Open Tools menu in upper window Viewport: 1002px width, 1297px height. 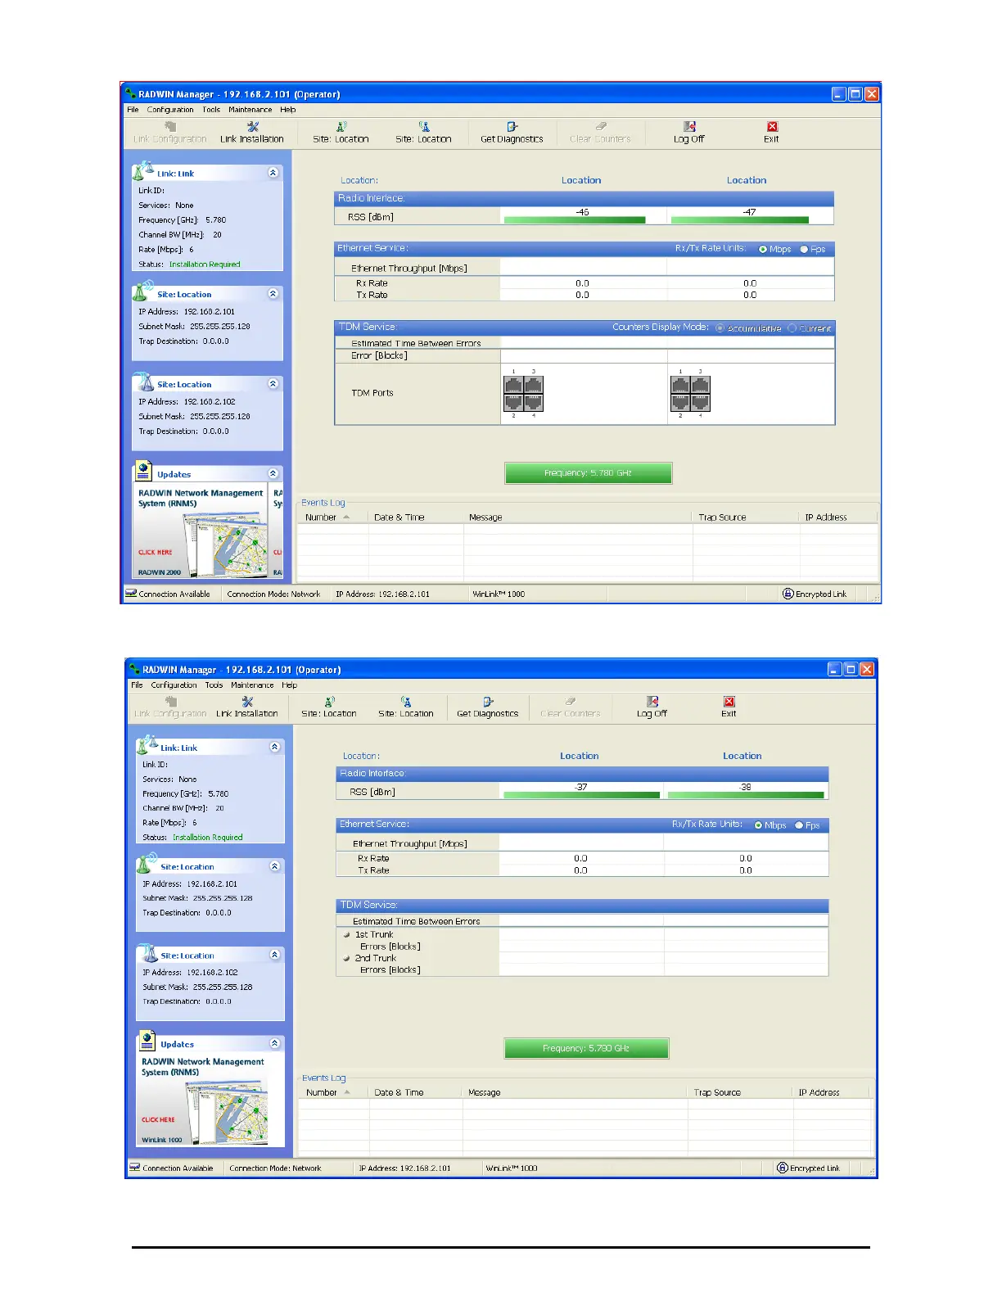tap(211, 110)
